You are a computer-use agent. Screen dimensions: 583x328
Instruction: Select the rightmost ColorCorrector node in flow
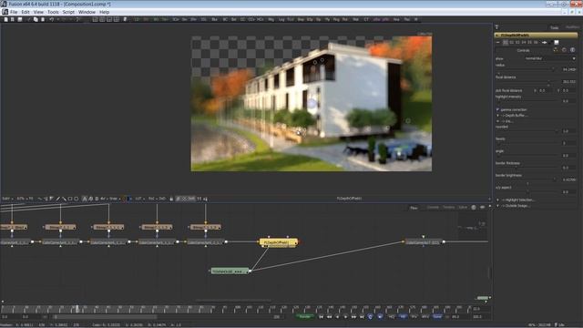click(423, 242)
